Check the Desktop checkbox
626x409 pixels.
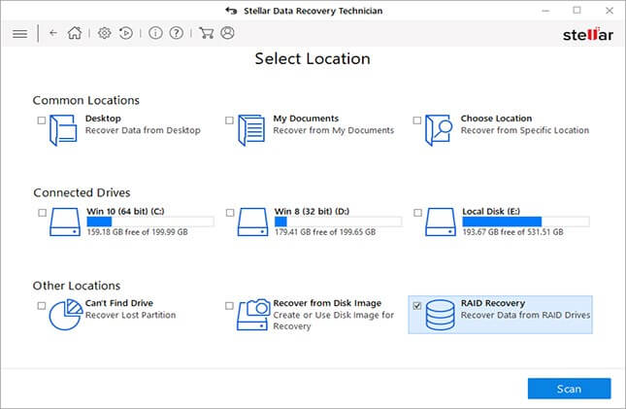pos(42,119)
